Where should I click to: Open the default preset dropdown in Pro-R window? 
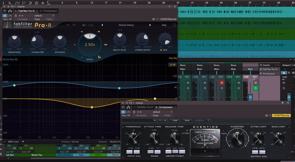(40, 16)
